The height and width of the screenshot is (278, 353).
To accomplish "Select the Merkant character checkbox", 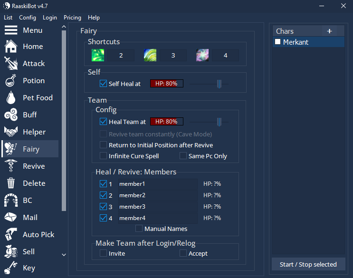I will [277, 42].
